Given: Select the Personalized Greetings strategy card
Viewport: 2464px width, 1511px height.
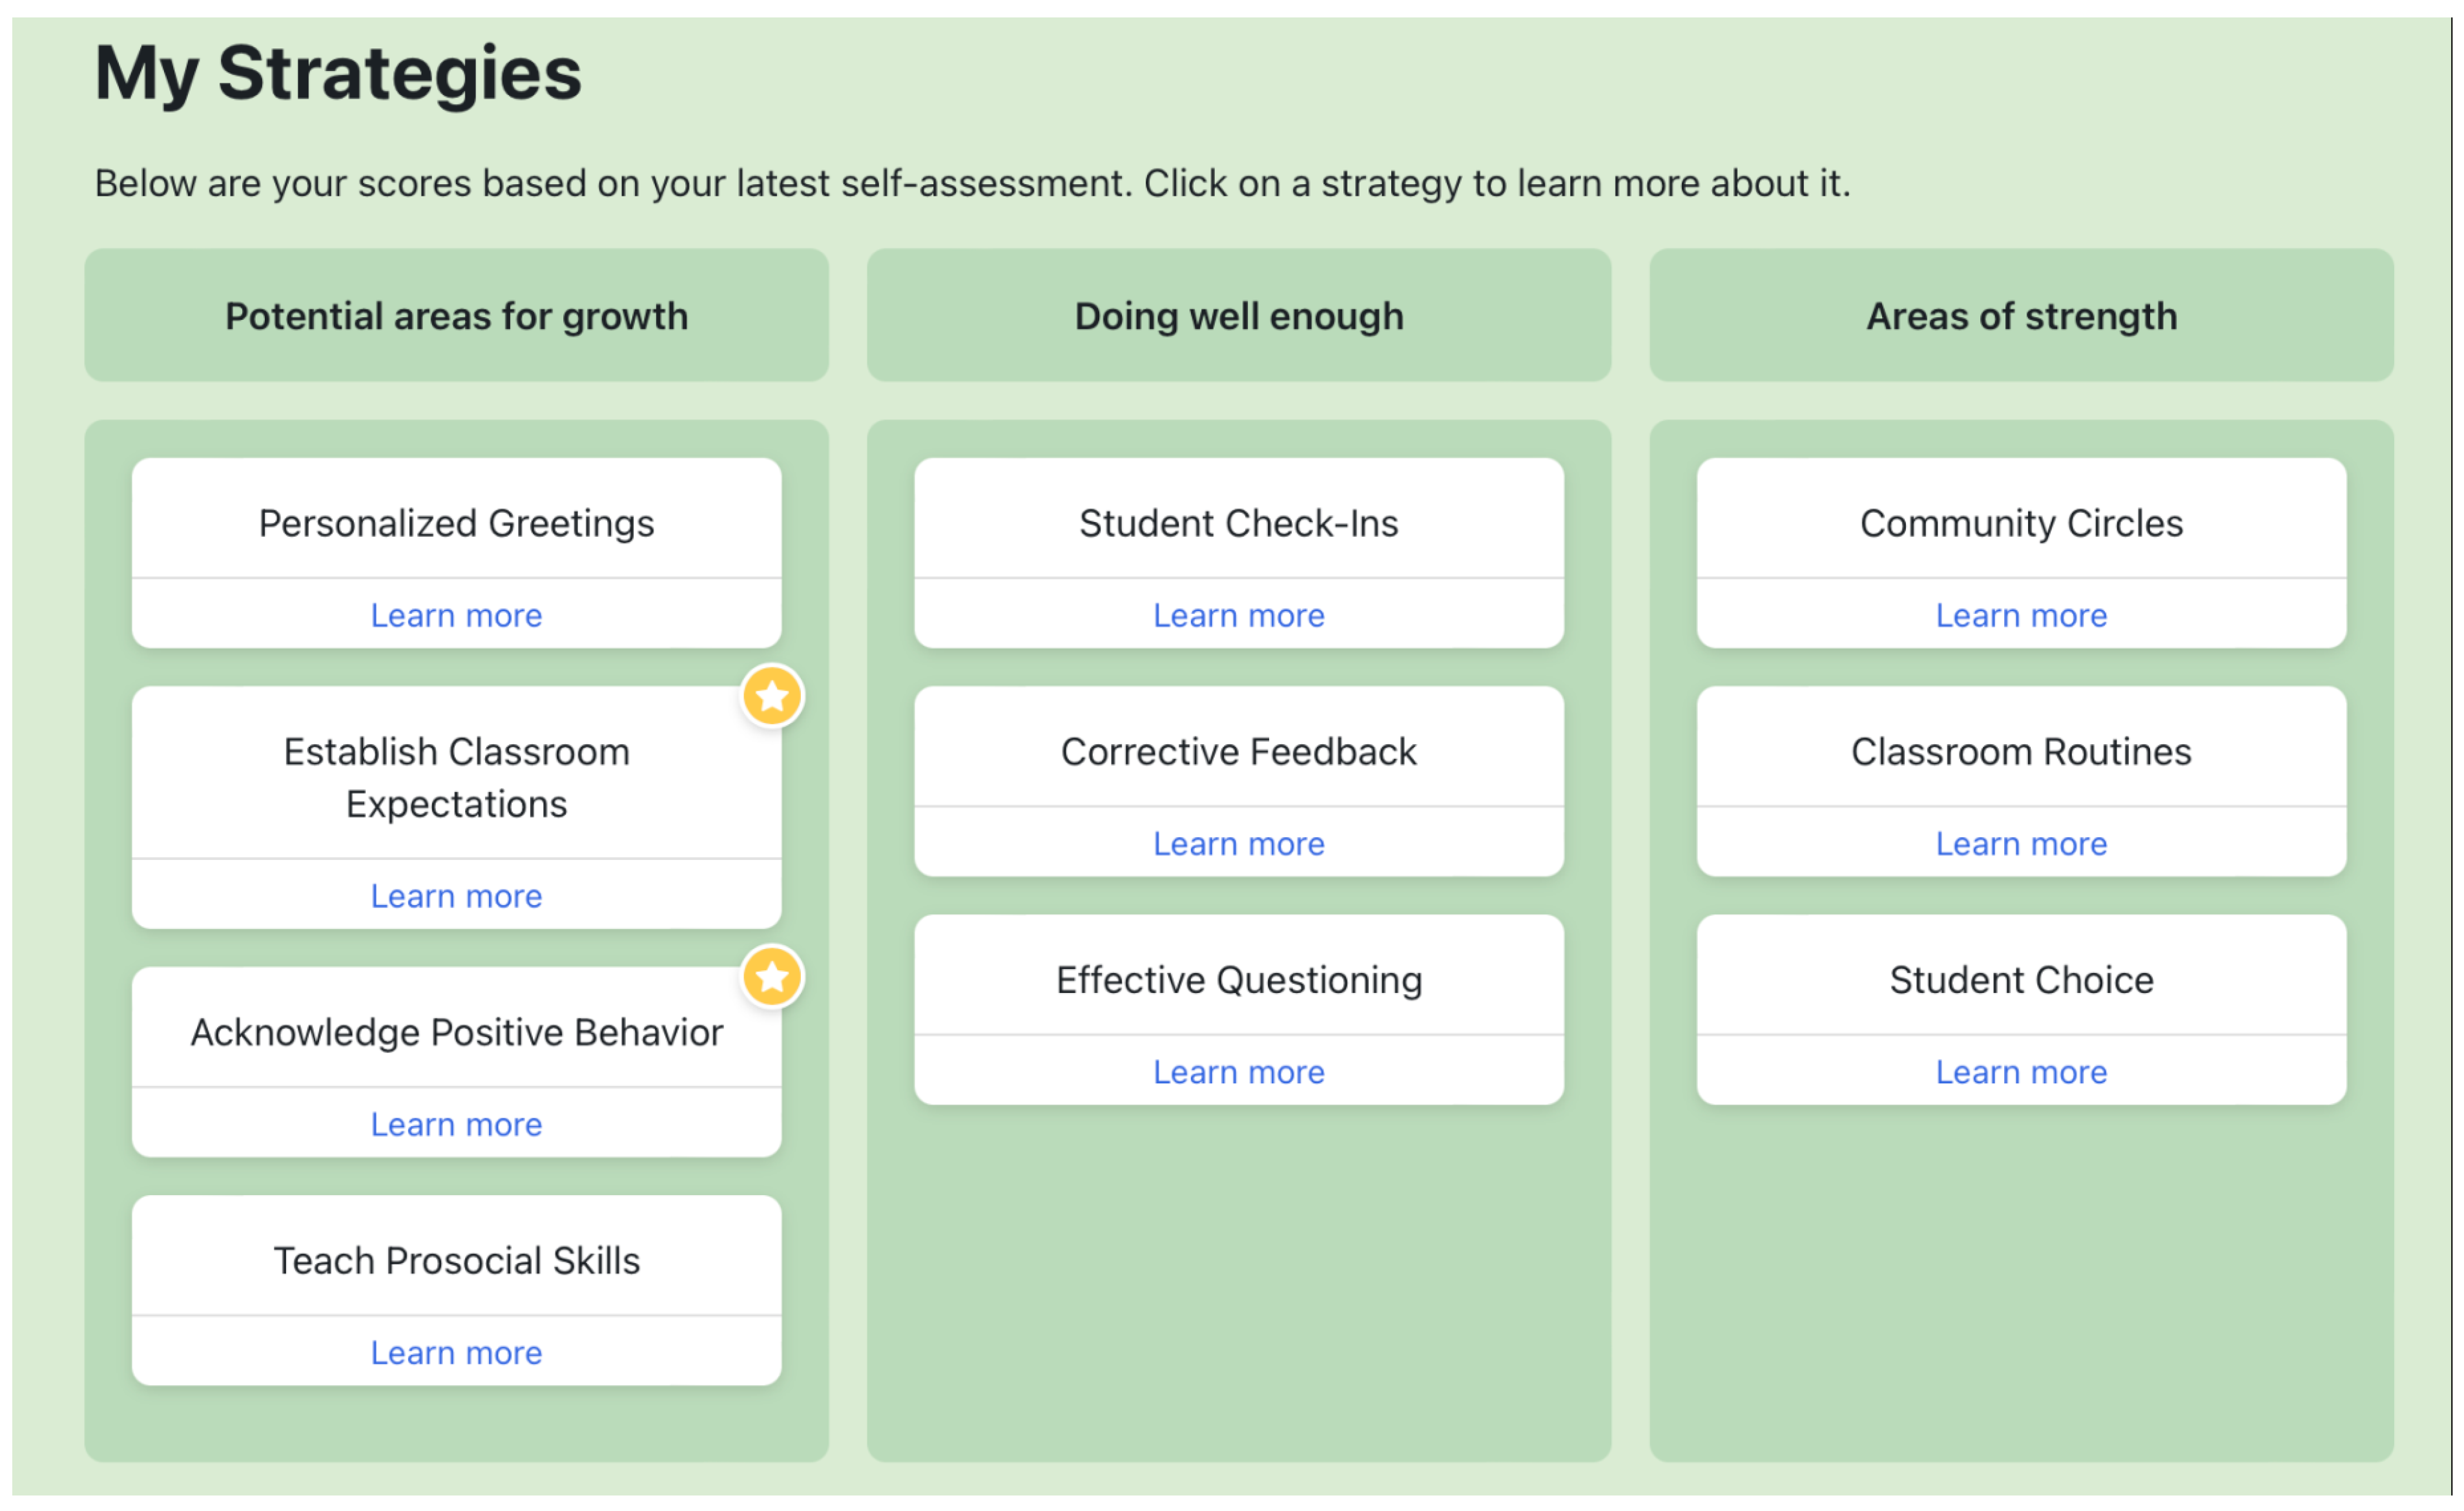Looking at the screenshot, I should pos(456,523).
